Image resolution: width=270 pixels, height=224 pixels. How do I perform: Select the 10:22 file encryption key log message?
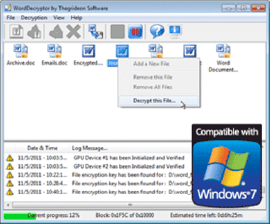132,175
